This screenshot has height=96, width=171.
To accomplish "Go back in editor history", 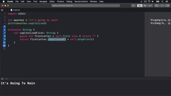I will pos(5,10).
